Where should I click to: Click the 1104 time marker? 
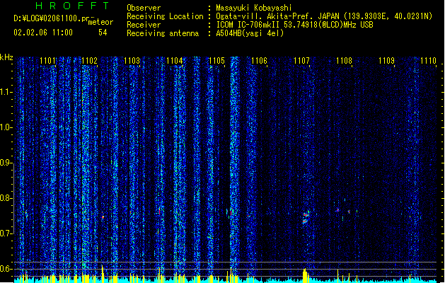[174, 61]
